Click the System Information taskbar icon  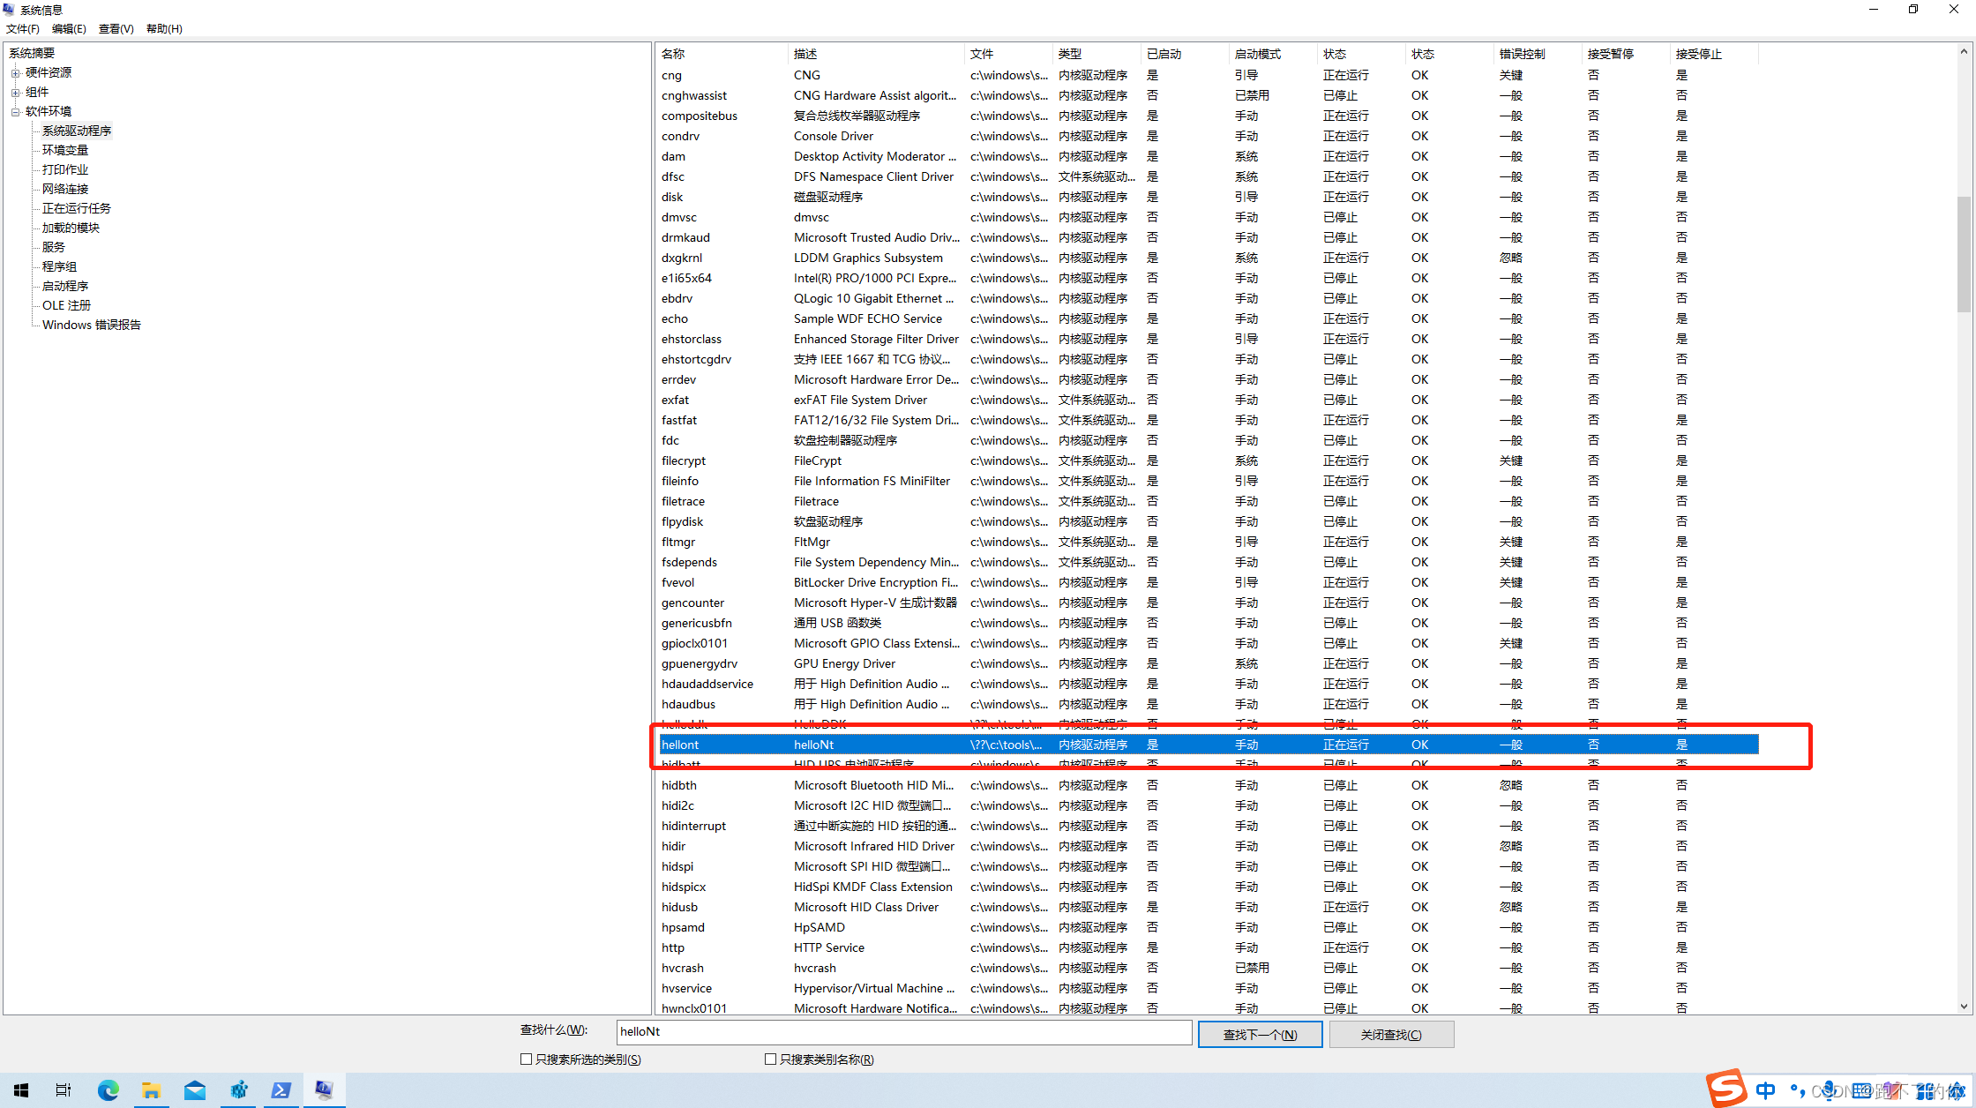click(325, 1090)
